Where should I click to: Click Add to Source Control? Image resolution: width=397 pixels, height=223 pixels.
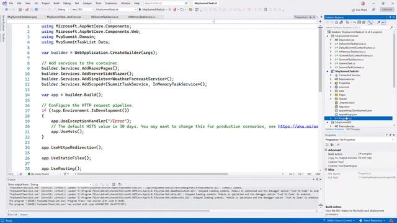[339, 221]
